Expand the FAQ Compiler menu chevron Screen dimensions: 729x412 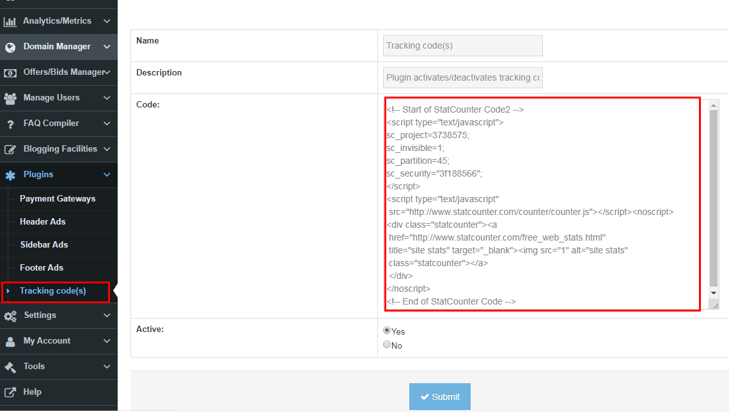point(107,123)
